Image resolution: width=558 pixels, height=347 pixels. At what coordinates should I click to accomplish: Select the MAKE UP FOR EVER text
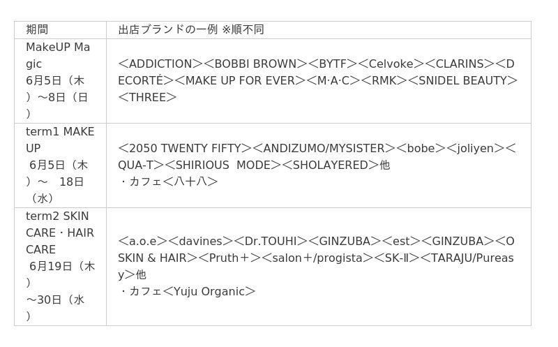[240, 80]
